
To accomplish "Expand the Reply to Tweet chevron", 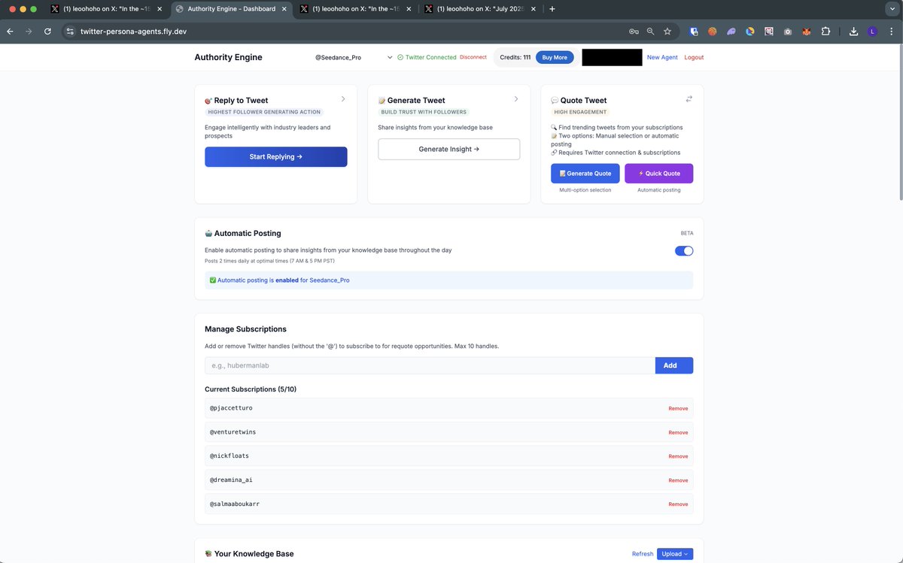I will pyautogui.click(x=343, y=98).
